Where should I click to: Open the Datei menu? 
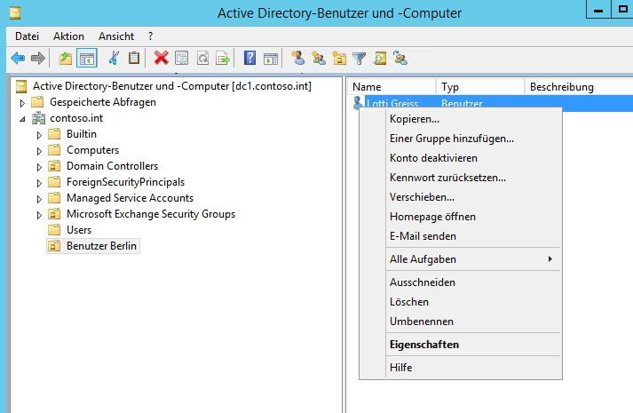pyautogui.click(x=27, y=36)
